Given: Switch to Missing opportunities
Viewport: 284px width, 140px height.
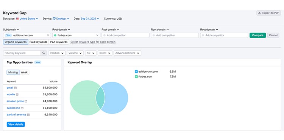Looking at the screenshot, I should [13, 72].
